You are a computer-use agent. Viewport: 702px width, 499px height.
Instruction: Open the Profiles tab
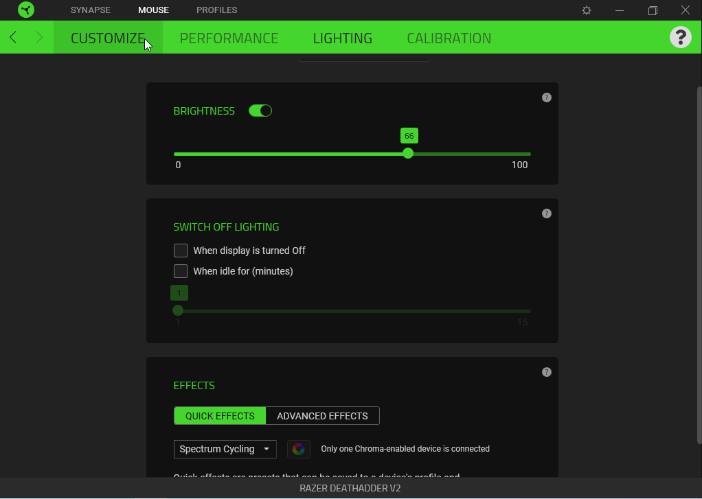(216, 10)
